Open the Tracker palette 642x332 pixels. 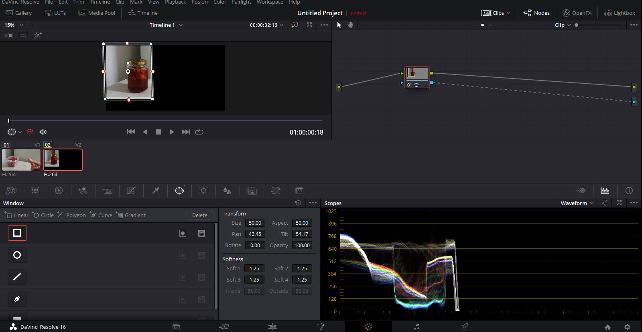click(203, 191)
